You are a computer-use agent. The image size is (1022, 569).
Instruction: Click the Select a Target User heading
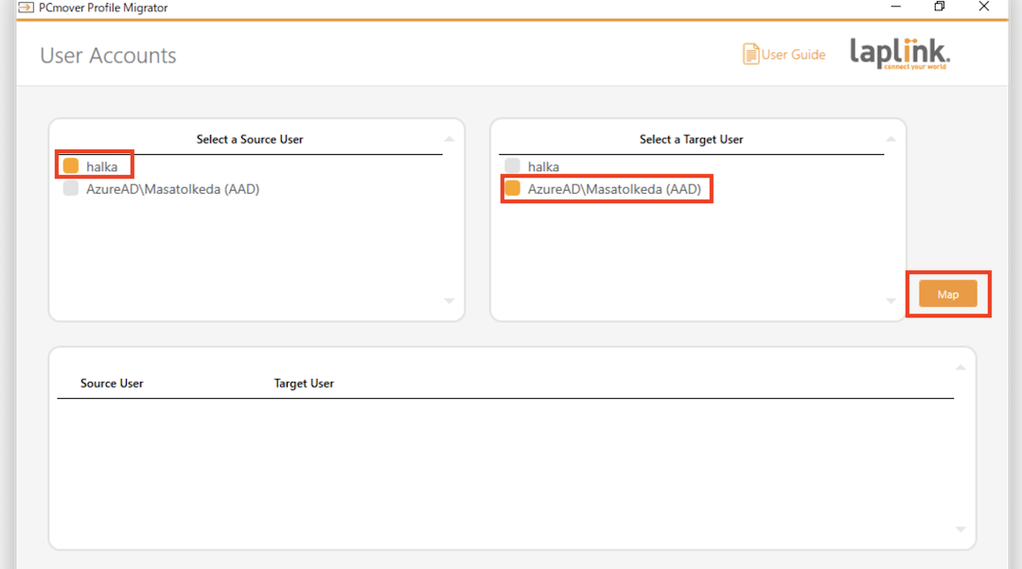[691, 139]
